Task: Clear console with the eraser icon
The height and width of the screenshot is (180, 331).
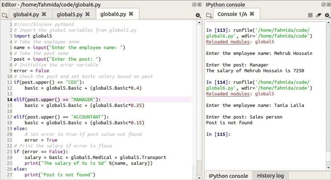Action: tap(319, 15)
